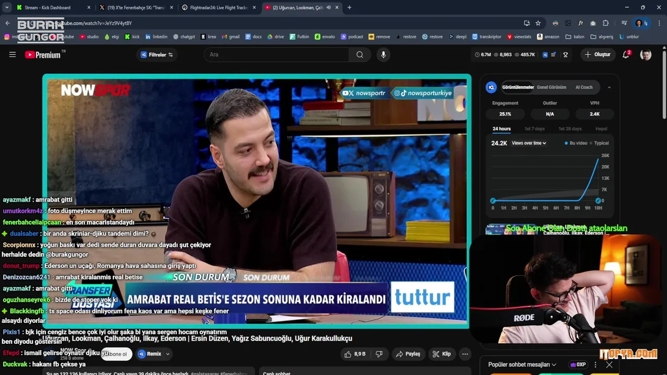The height and width of the screenshot is (375, 667).
Task: Click chart end marker on views graph
Action: coord(598,201)
